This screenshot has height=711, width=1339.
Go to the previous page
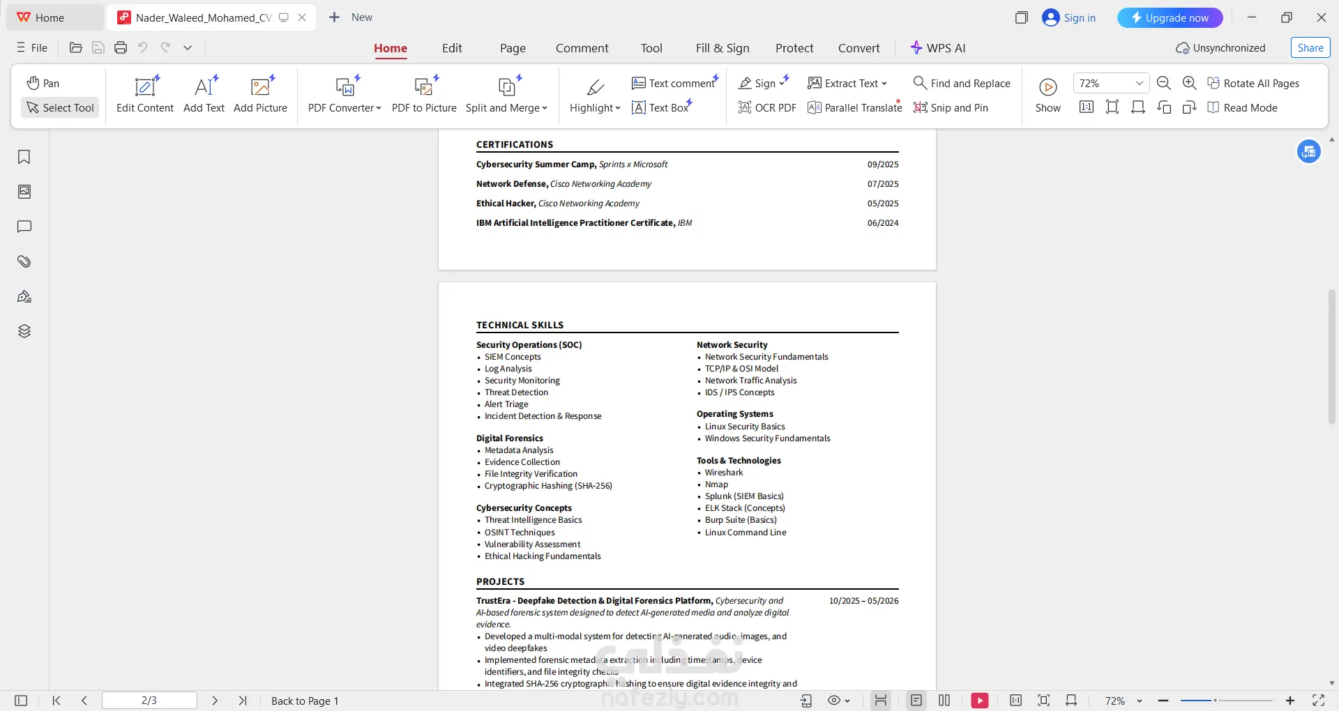84,701
